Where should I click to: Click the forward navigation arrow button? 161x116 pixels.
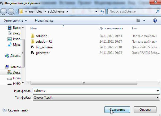(11, 12)
